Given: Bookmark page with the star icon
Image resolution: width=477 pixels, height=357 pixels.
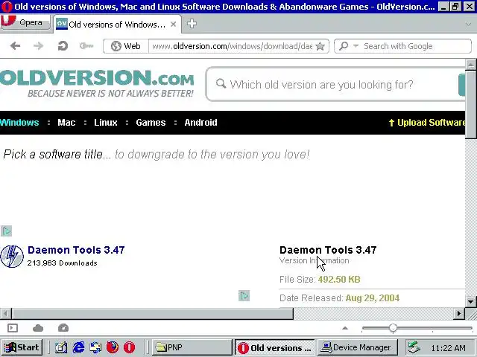Looking at the screenshot, I should pos(320,46).
